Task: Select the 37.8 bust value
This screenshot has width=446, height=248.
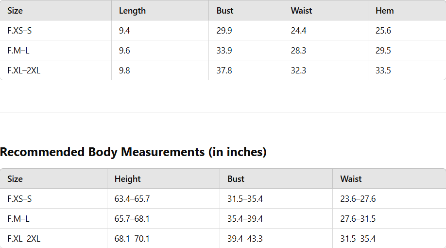Action: [224, 71]
